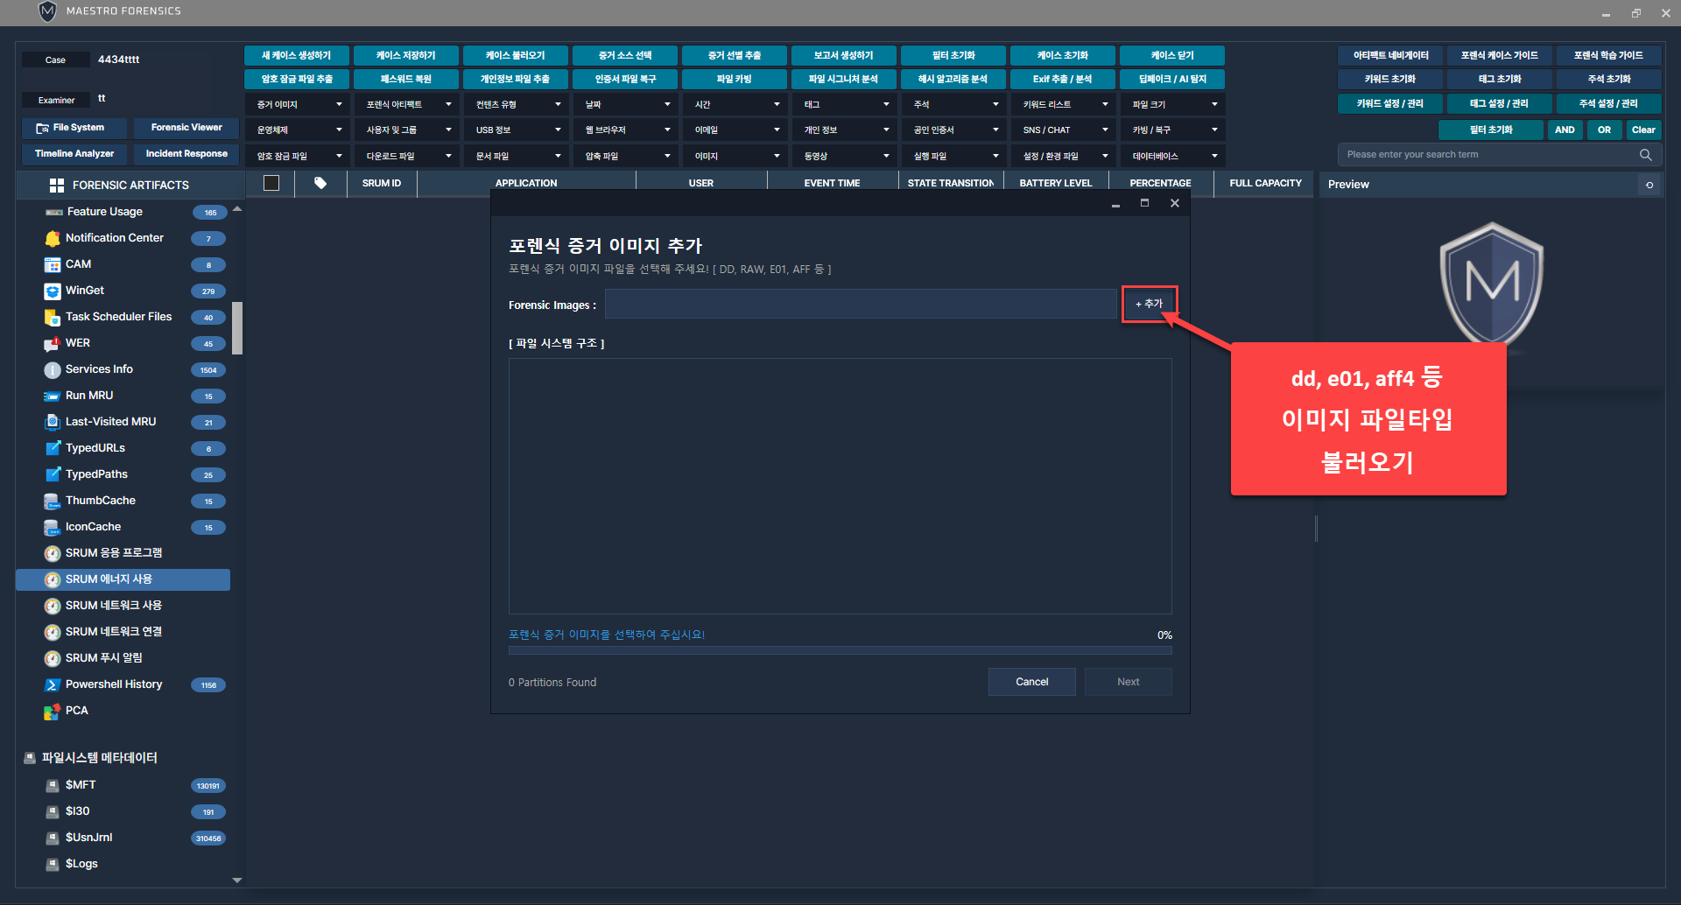Click the Notification Center bell icon
The image size is (1681, 905).
point(53,238)
